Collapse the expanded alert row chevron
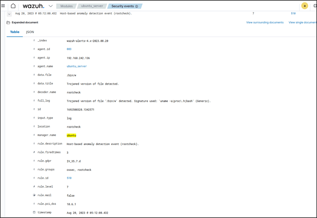The height and width of the screenshot is (218, 317). click(10, 13)
